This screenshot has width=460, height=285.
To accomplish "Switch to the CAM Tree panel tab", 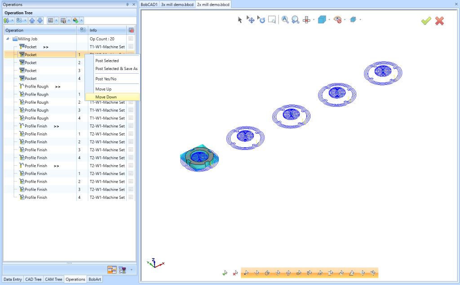I will [x=53, y=279].
